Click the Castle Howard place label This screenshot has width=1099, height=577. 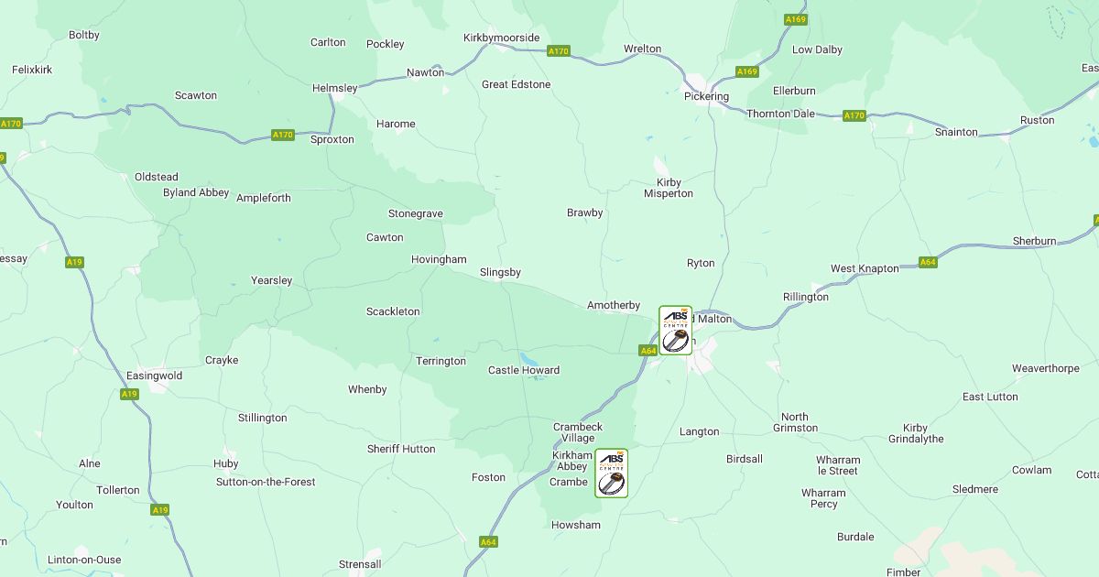[524, 370]
